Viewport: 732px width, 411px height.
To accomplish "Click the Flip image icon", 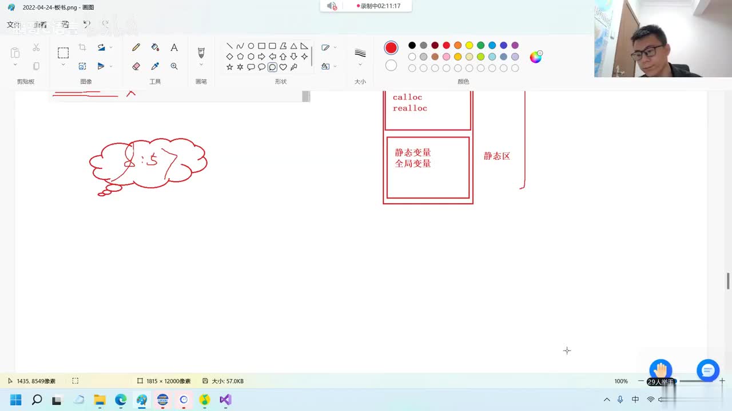I will 101,66.
